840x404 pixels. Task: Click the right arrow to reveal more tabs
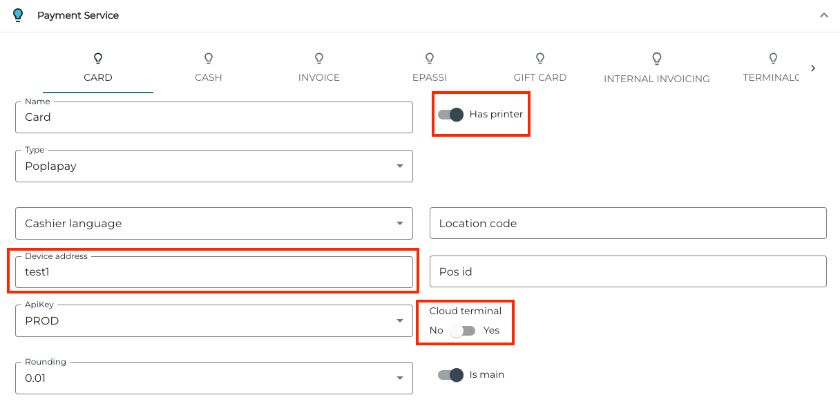point(813,68)
